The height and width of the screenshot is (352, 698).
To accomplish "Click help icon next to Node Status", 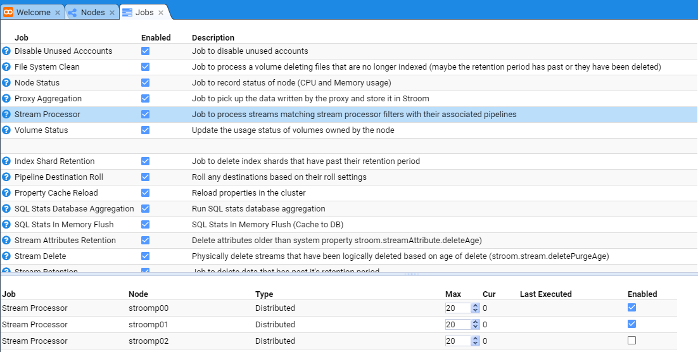I will (x=6, y=83).
